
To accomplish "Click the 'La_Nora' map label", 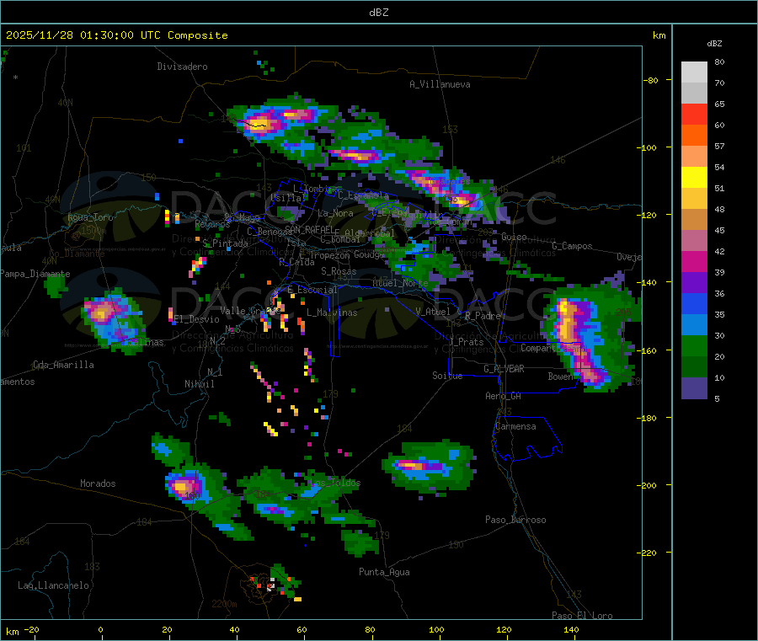I will point(335,213).
